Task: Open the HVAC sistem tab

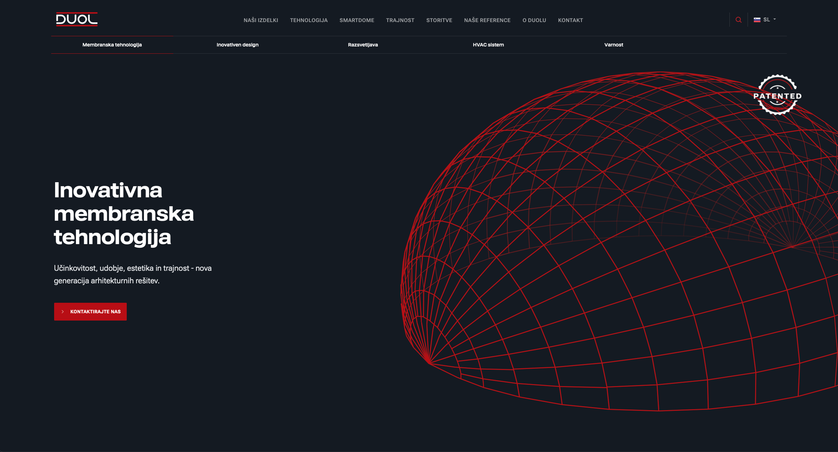Action: [x=488, y=45]
